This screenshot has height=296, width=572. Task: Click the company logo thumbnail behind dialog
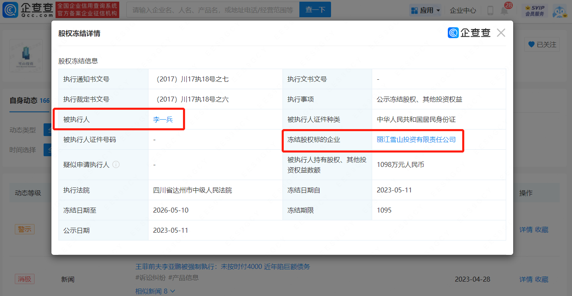[x=26, y=55]
